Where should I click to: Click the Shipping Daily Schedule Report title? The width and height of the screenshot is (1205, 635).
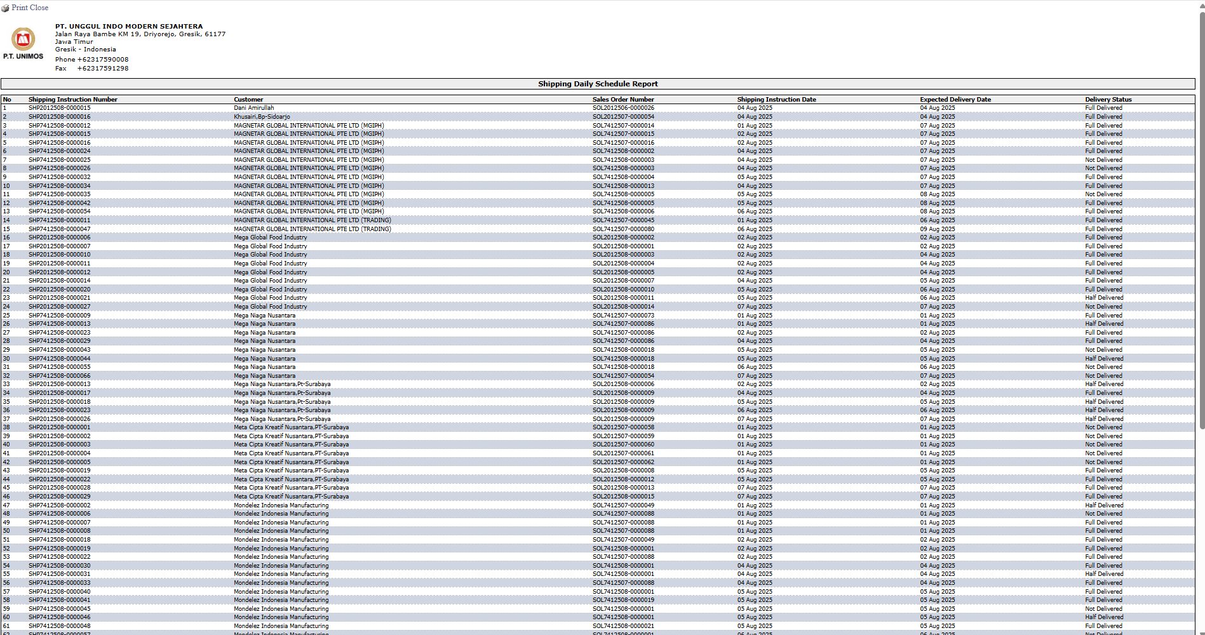click(x=597, y=84)
